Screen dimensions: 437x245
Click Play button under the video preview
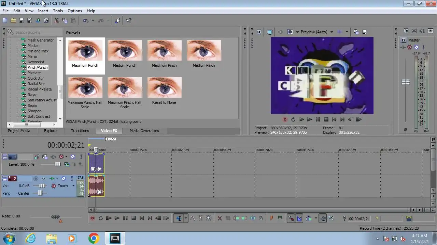tap(310, 119)
